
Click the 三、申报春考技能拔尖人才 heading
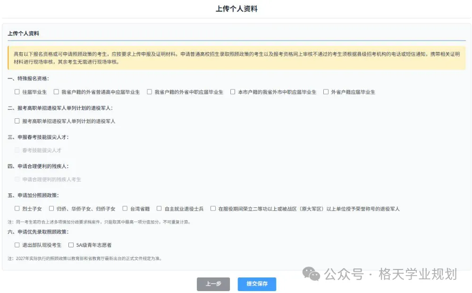(38, 137)
